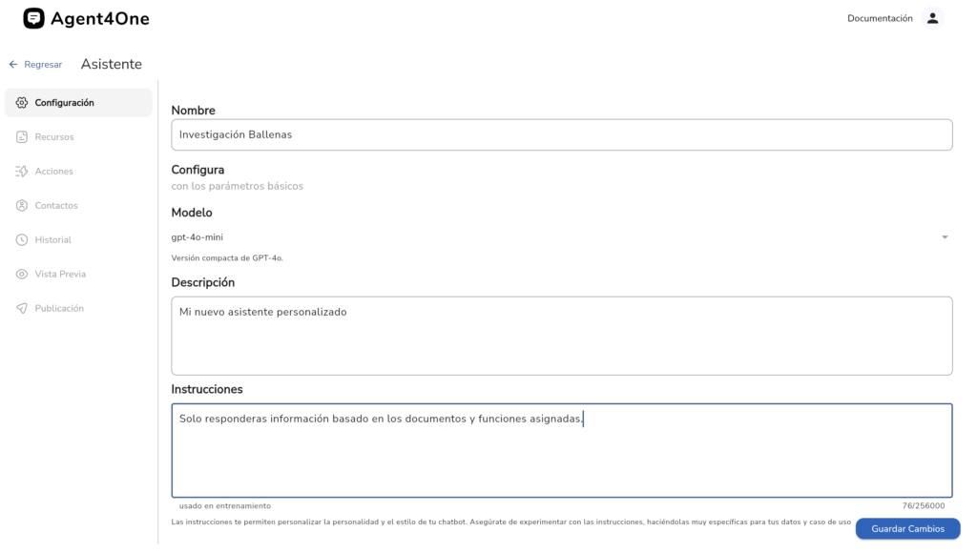Expand the Modelo dropdown arrow
Image resolution: width=977 pixels, height=553 pixels.
click(945, 237)
